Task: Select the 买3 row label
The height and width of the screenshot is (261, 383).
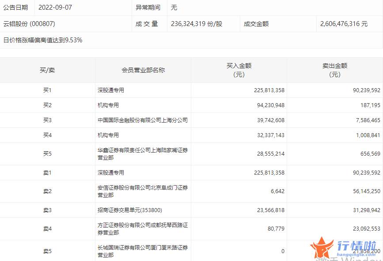Action: coord(47,120)
